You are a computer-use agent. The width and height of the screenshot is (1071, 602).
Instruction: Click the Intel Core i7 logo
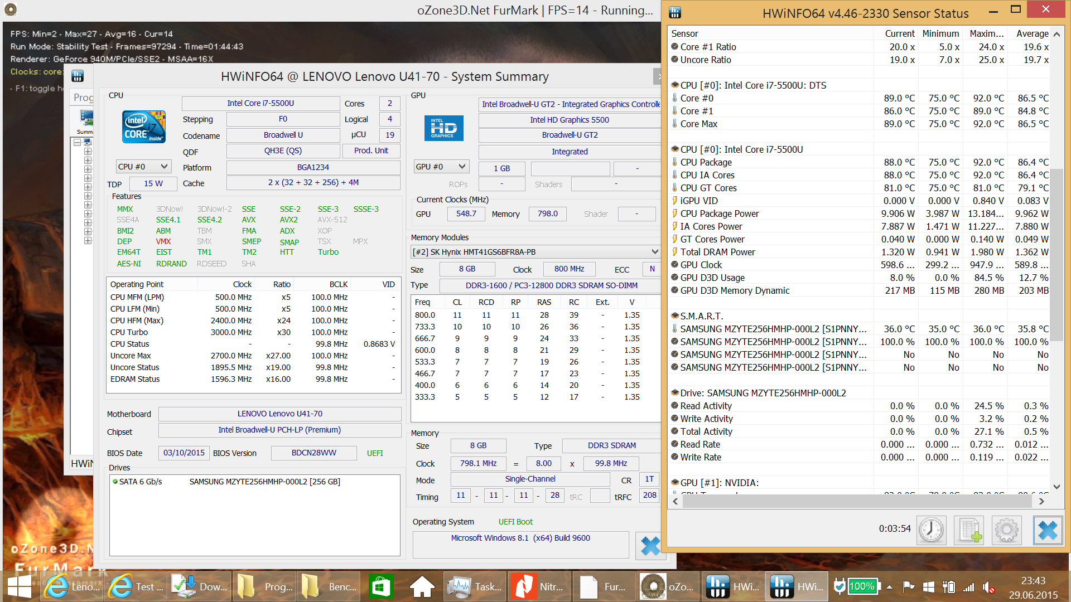point(144,127)
